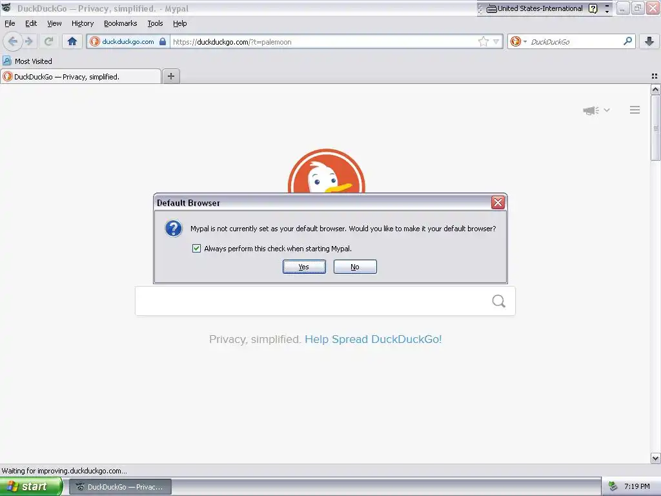
Task: Click the 7:19 PM taskbar clock
Action: pyautogui.click(x=637, y=486)
